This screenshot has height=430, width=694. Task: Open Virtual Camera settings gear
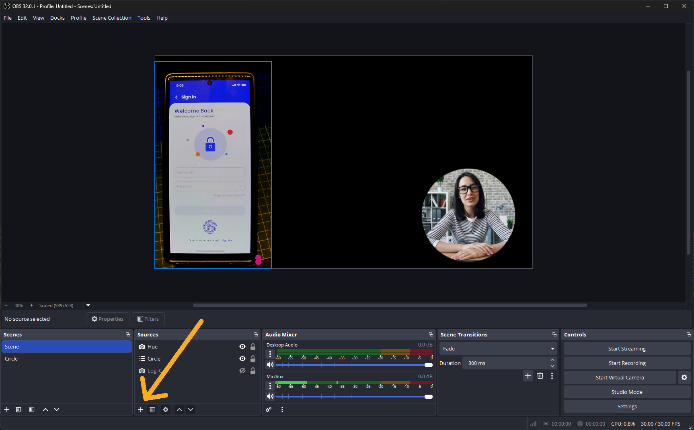click(x=684, y=377)
